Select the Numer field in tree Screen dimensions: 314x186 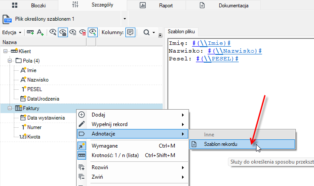pos(35,127)
